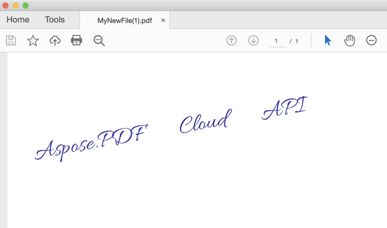This screenshot has height=228, width=387.
Task: Open Find text magnifier icon
Action: pyautogui.click(x=99, y=41)
